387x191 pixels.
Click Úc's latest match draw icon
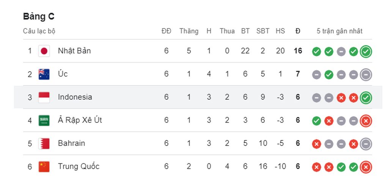[x=366, y=75]
